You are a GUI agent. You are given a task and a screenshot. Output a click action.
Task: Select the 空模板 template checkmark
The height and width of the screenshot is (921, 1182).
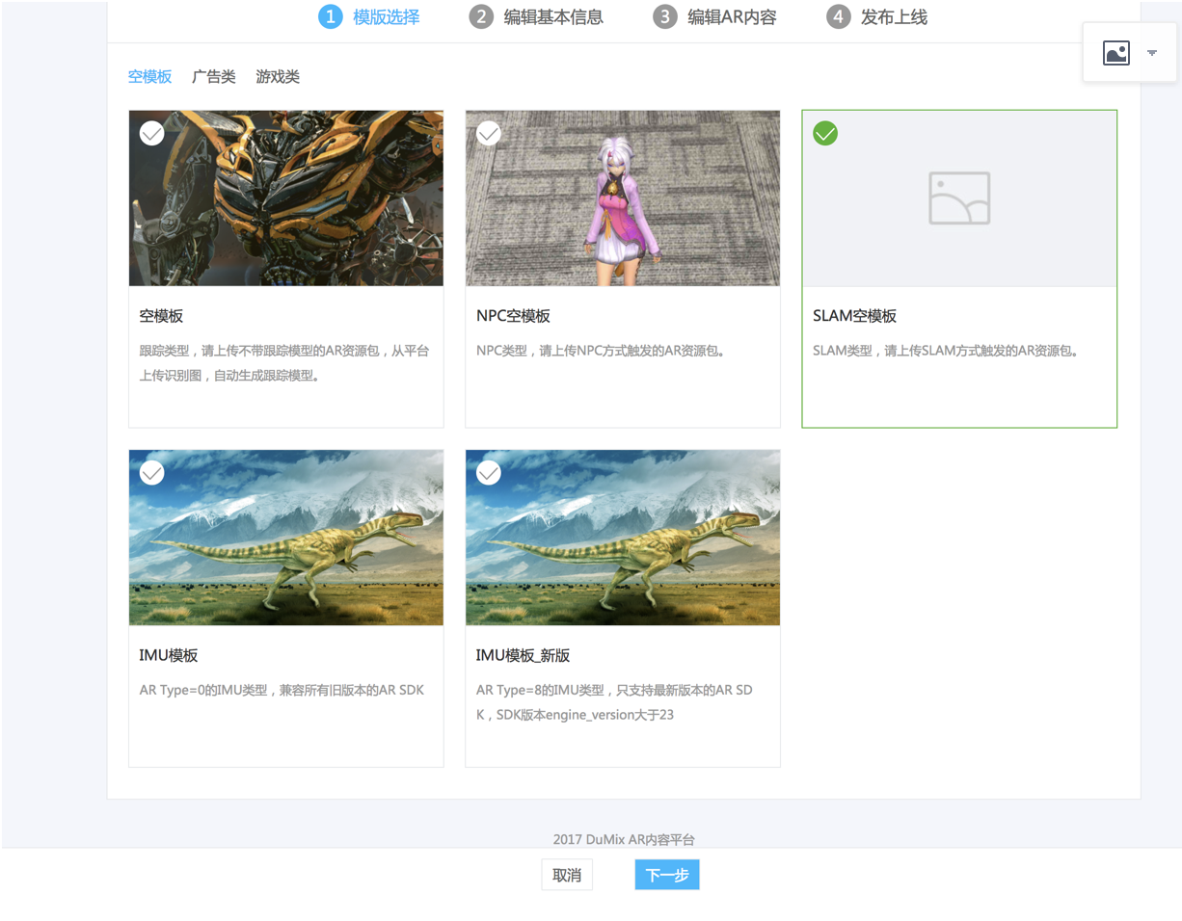click(x=151, y=133)
